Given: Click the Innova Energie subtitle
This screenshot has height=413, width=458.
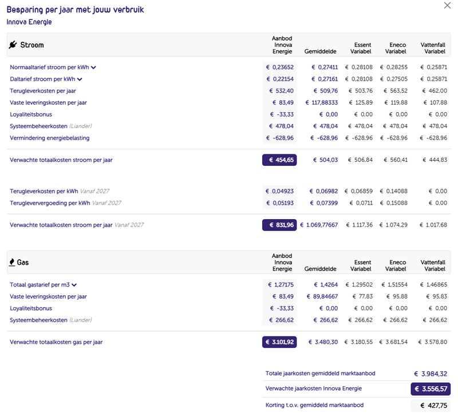Looking at the screenshot, I should (x=29, y=22).
